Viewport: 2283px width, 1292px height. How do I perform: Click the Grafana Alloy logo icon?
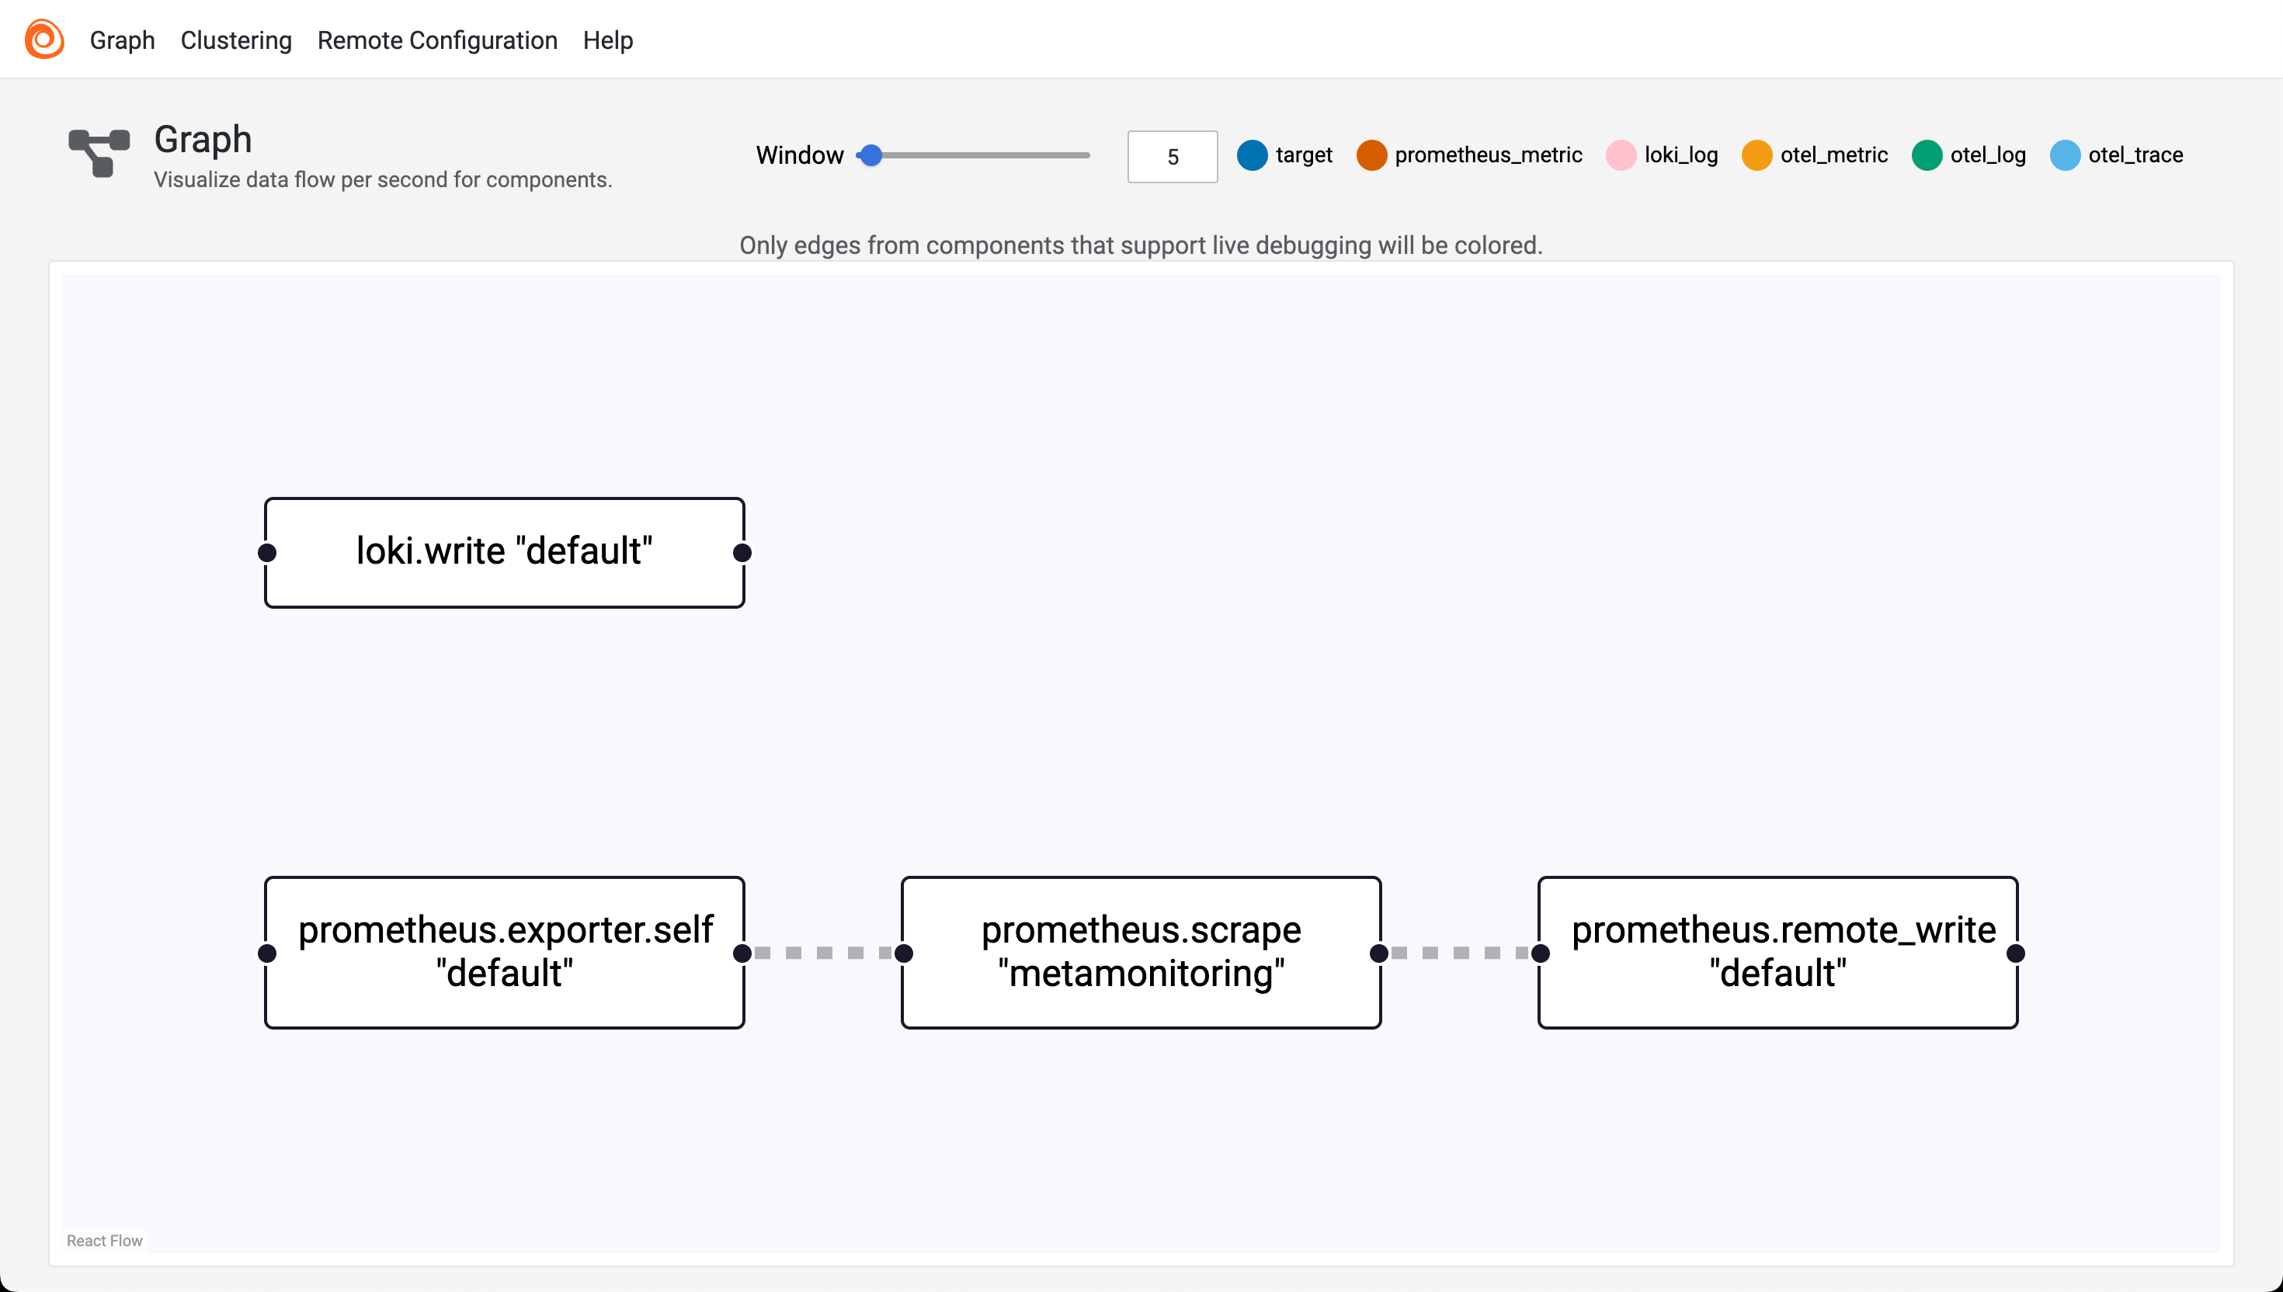point(44,39)
